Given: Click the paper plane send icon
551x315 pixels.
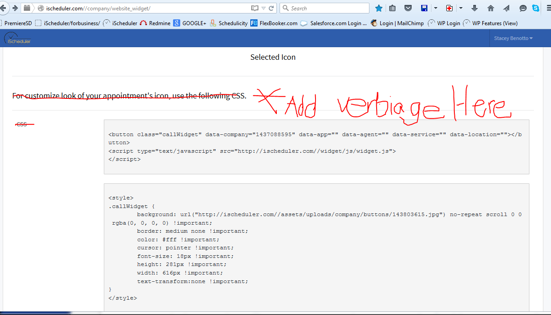Looking at the screenshot, I should tap(507, 8).
